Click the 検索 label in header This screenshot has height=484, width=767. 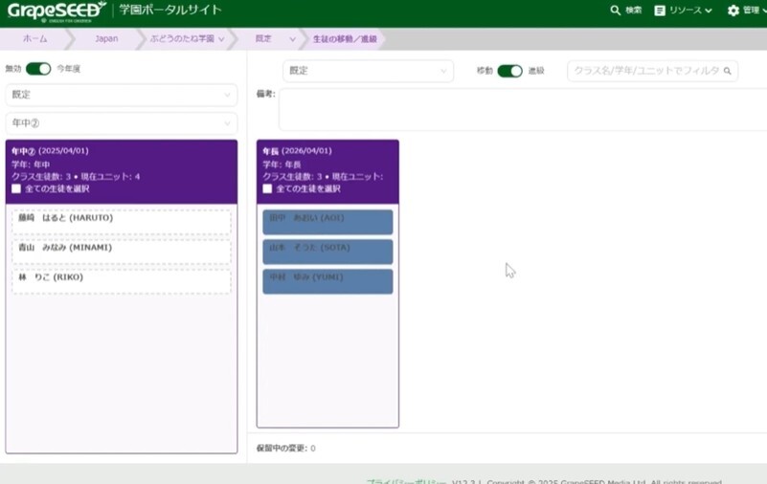634,11
